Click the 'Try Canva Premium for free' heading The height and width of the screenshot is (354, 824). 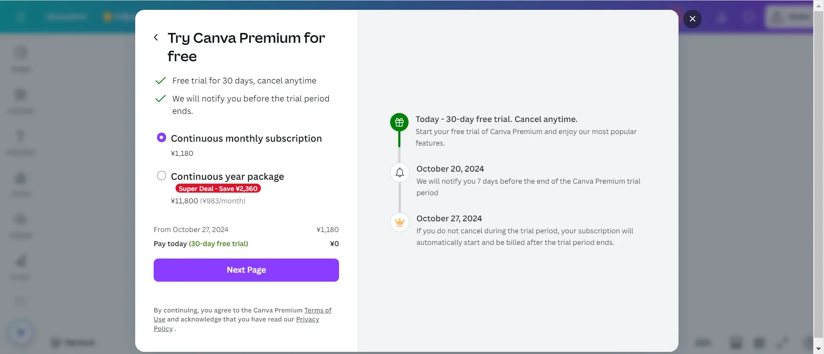pyautogui.click(x=246, y=47)
